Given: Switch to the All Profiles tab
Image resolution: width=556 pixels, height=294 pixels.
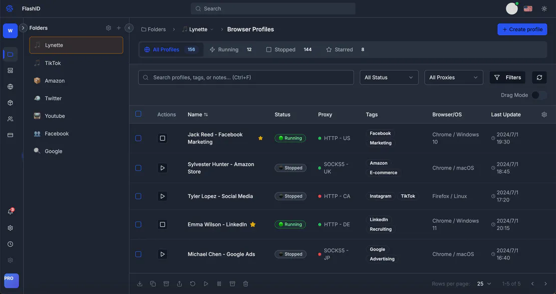Looking at the screenshot, I should (171, 49).
